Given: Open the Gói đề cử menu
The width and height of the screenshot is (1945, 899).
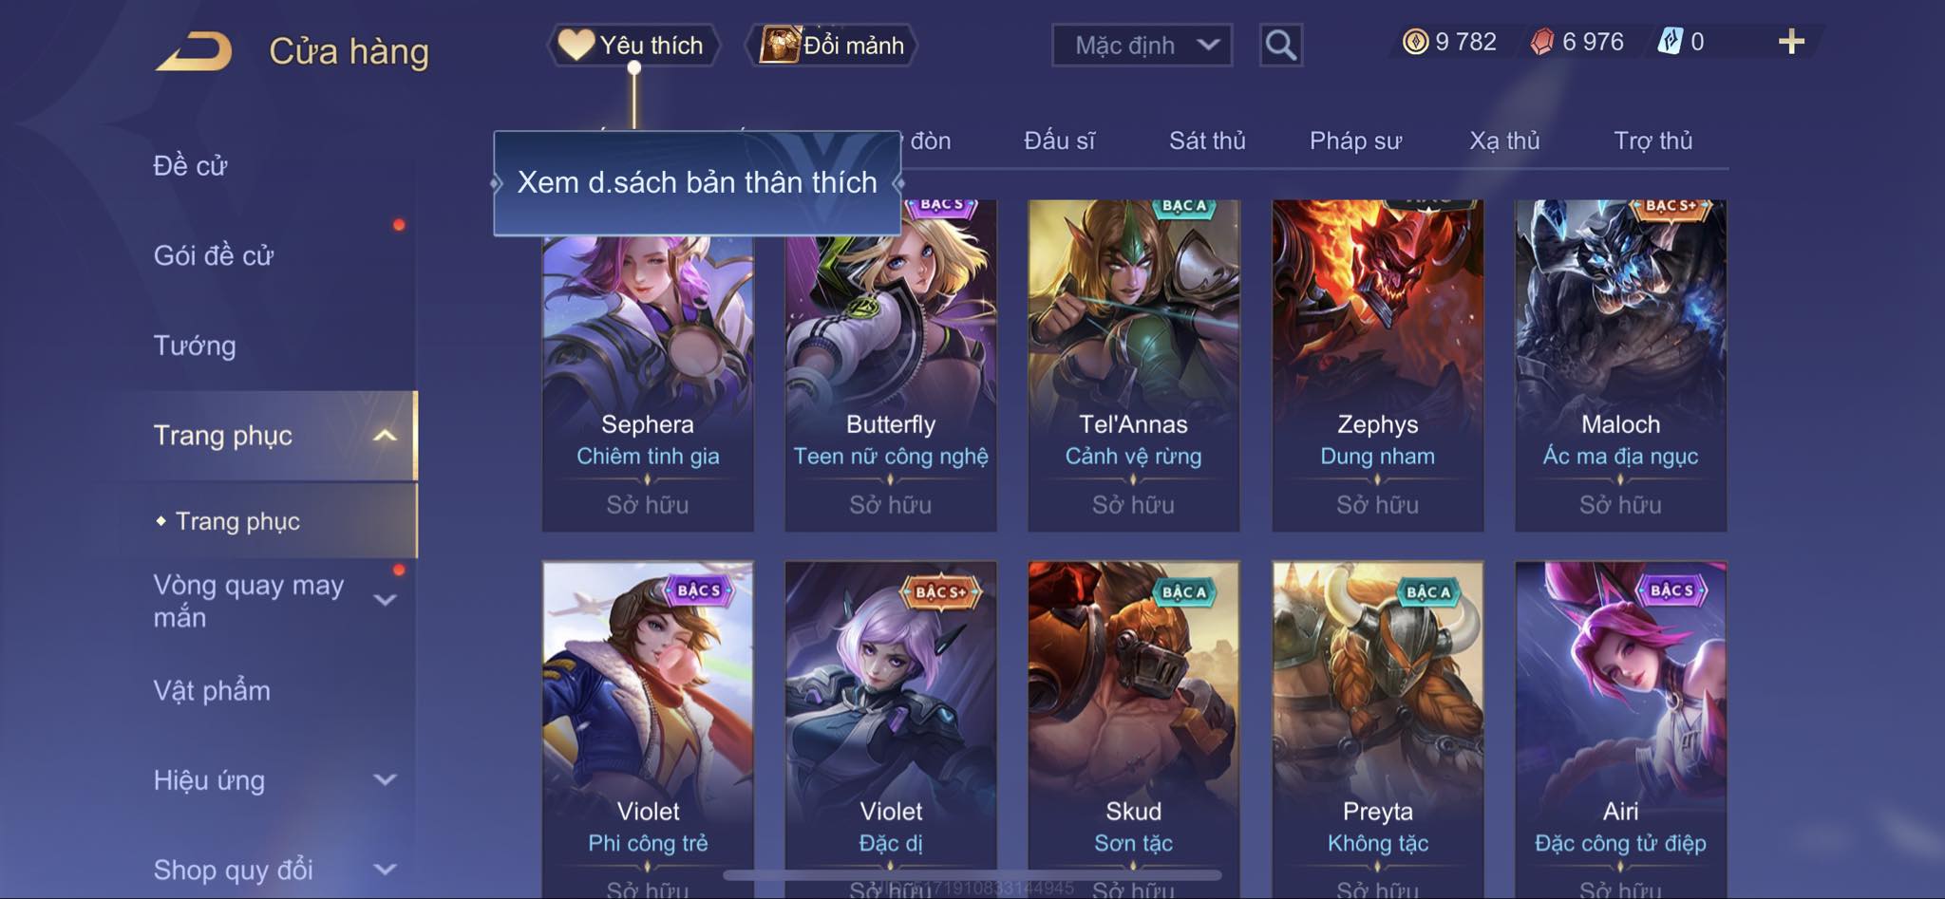Looking at the screenshot, I should coord(214,255).
